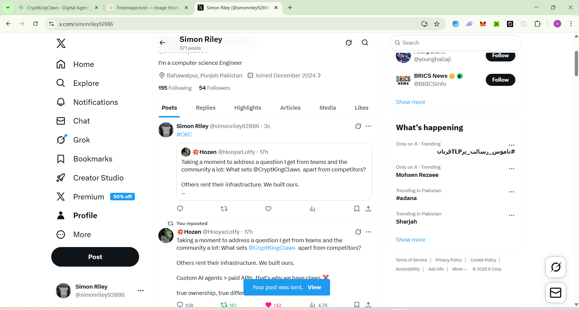Open Profile from the sidebar
Viewport: 579px width, 310px height.
[77, 215]
